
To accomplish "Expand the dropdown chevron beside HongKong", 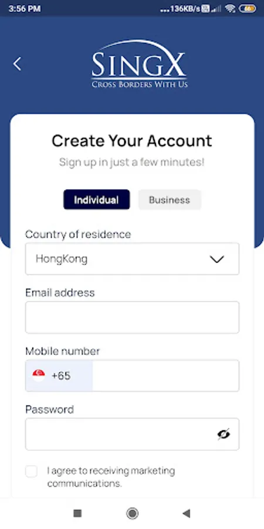I will 217,259.
